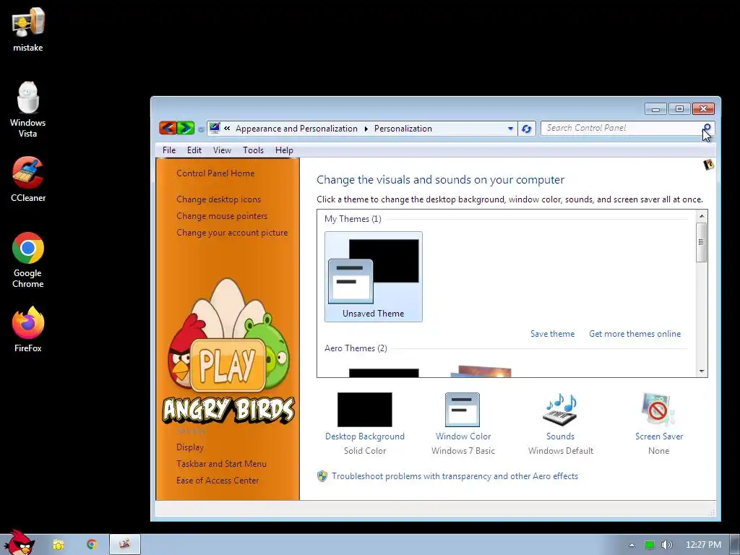Click Get more themes online

tap(634, 334)
